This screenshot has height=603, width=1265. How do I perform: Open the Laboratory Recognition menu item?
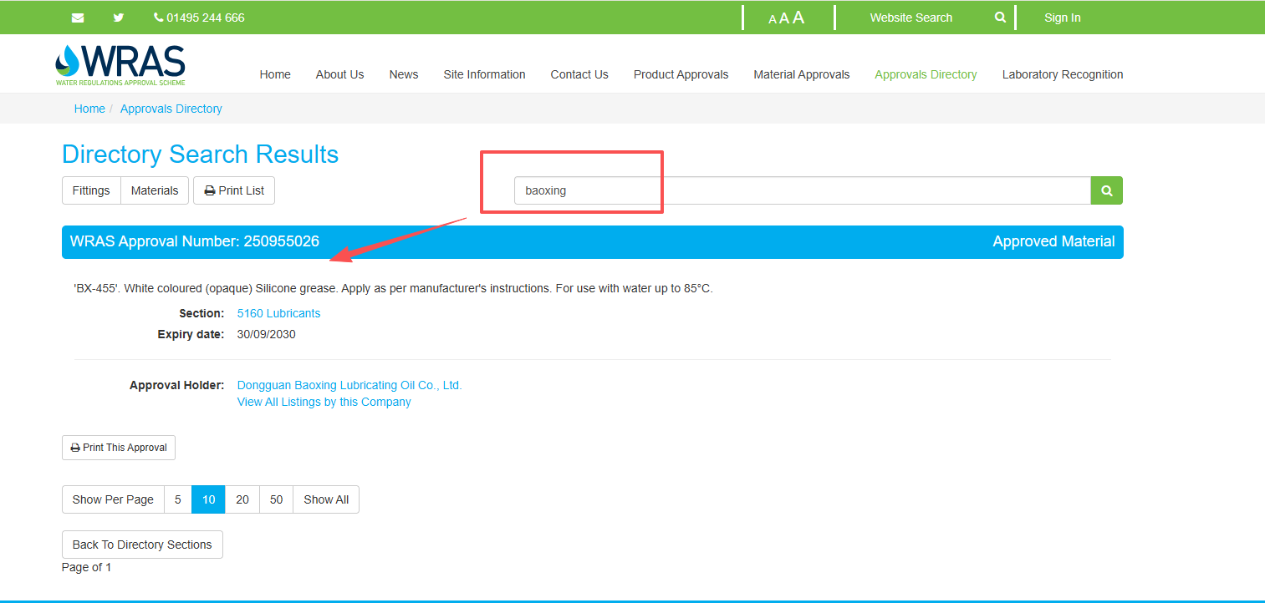pos(1062,74)
